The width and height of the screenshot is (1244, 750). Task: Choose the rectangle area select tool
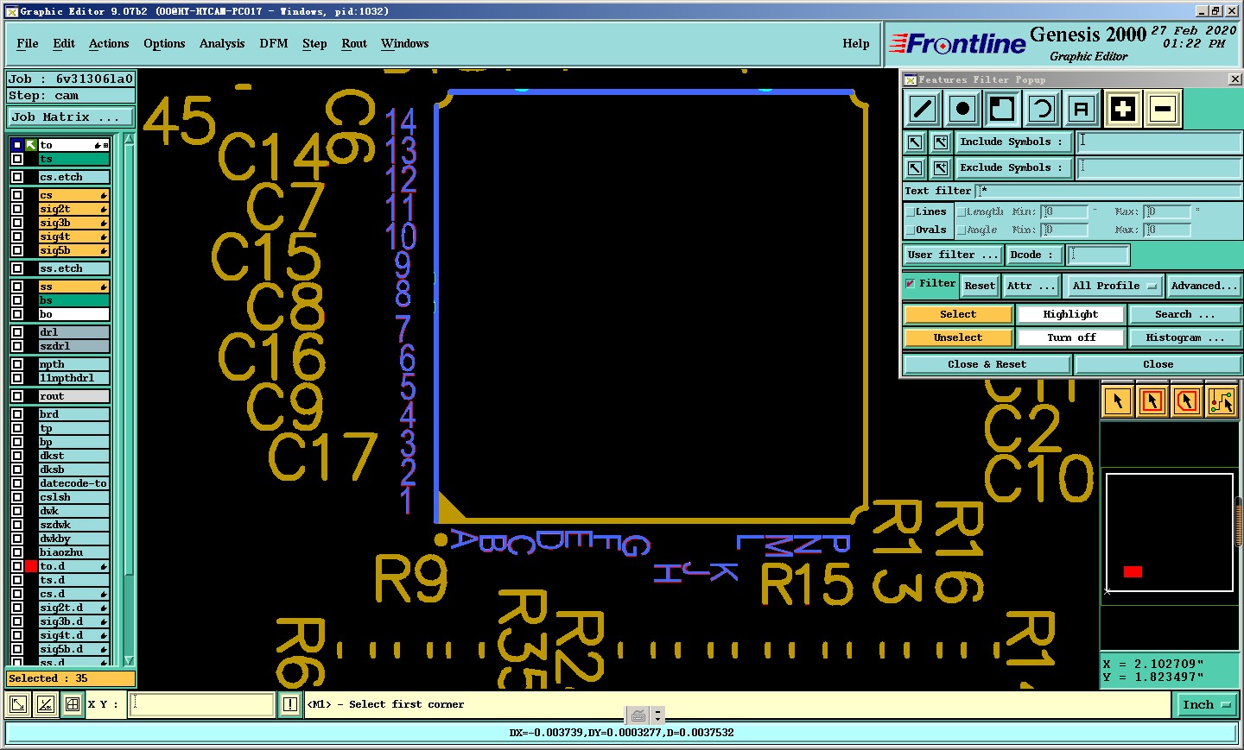(1152, 401)
